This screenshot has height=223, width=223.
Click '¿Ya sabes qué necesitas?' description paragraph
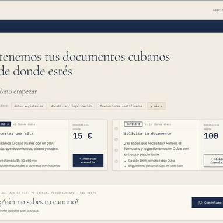tap(156, 149)
